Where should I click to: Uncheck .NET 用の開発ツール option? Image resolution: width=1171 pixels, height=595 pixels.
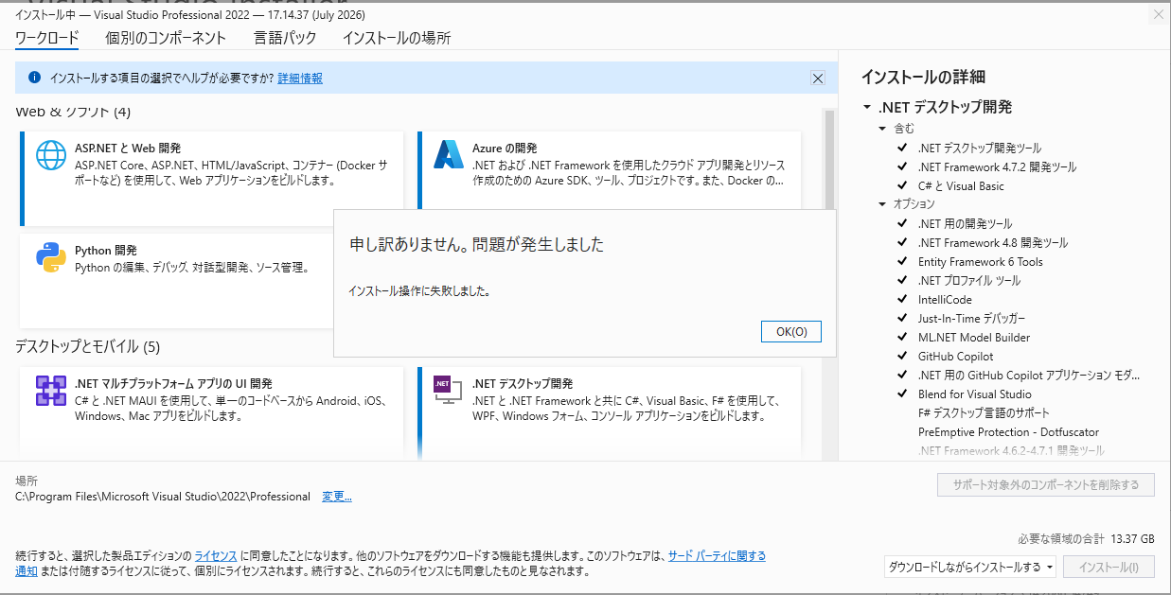pos(902,223)
